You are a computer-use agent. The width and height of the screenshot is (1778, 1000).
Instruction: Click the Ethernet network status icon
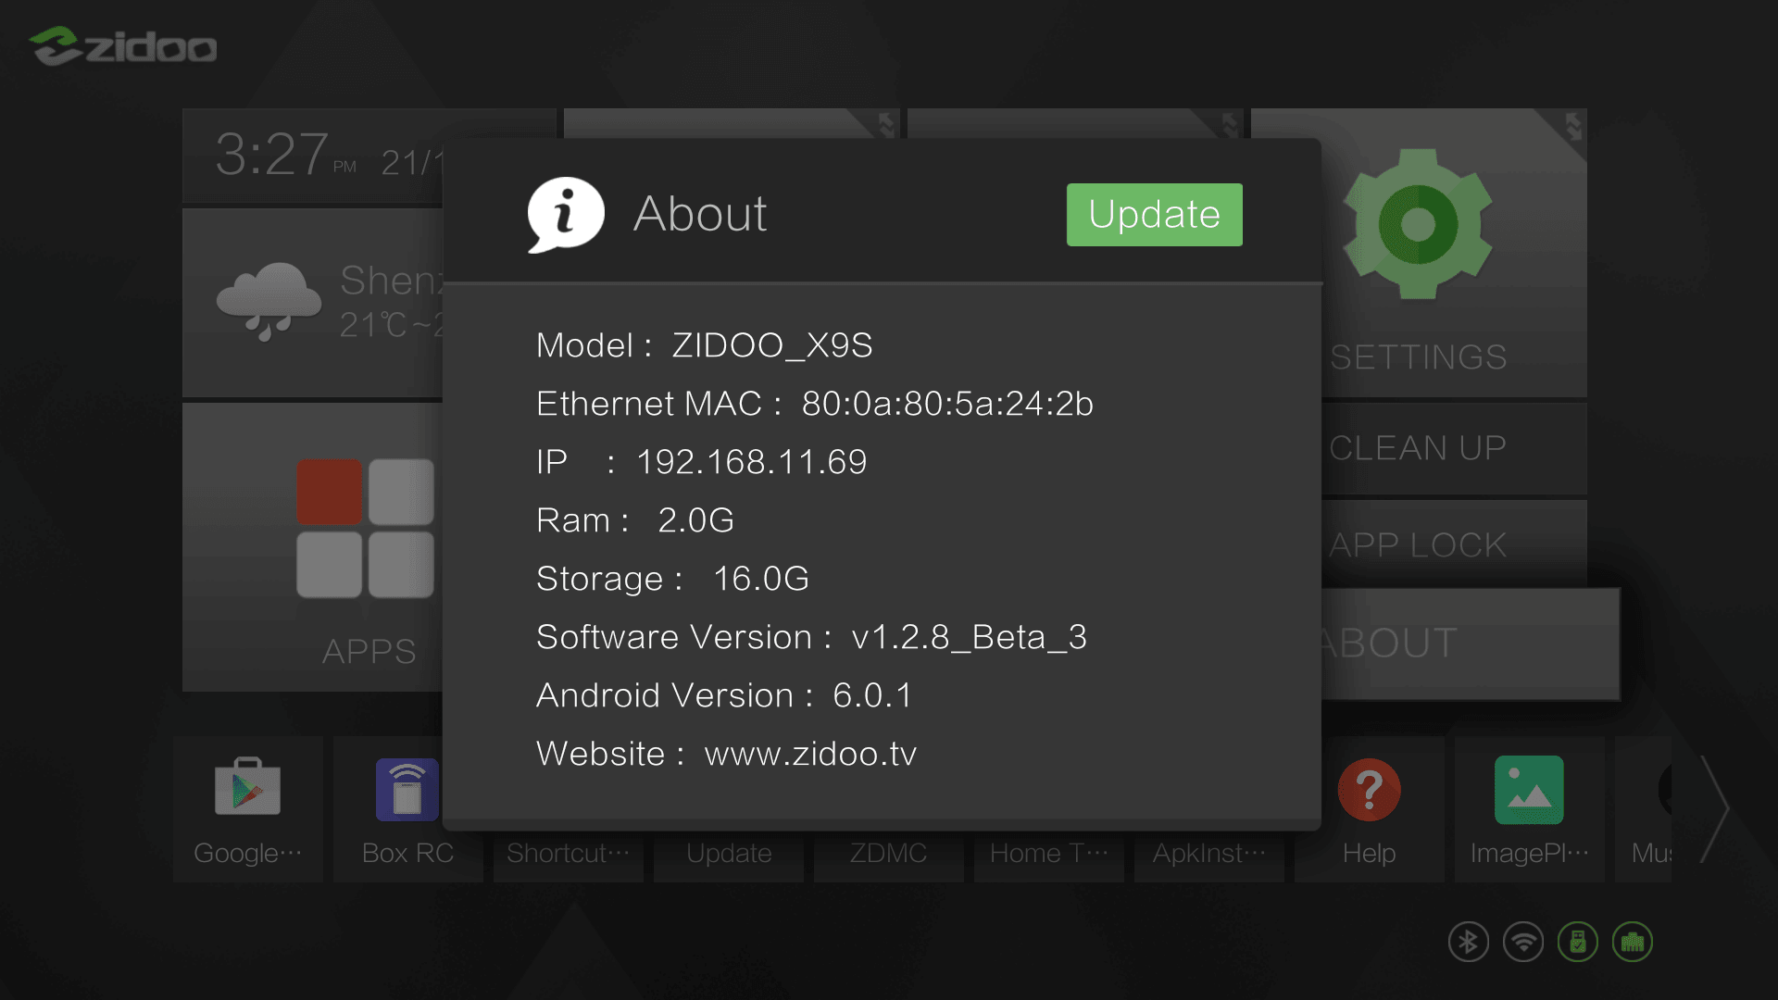(x=1633, y=943)
